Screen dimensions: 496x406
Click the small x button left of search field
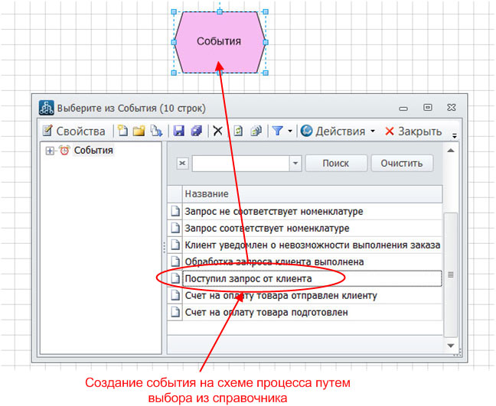pyautogui.click(x=182, y=163)
